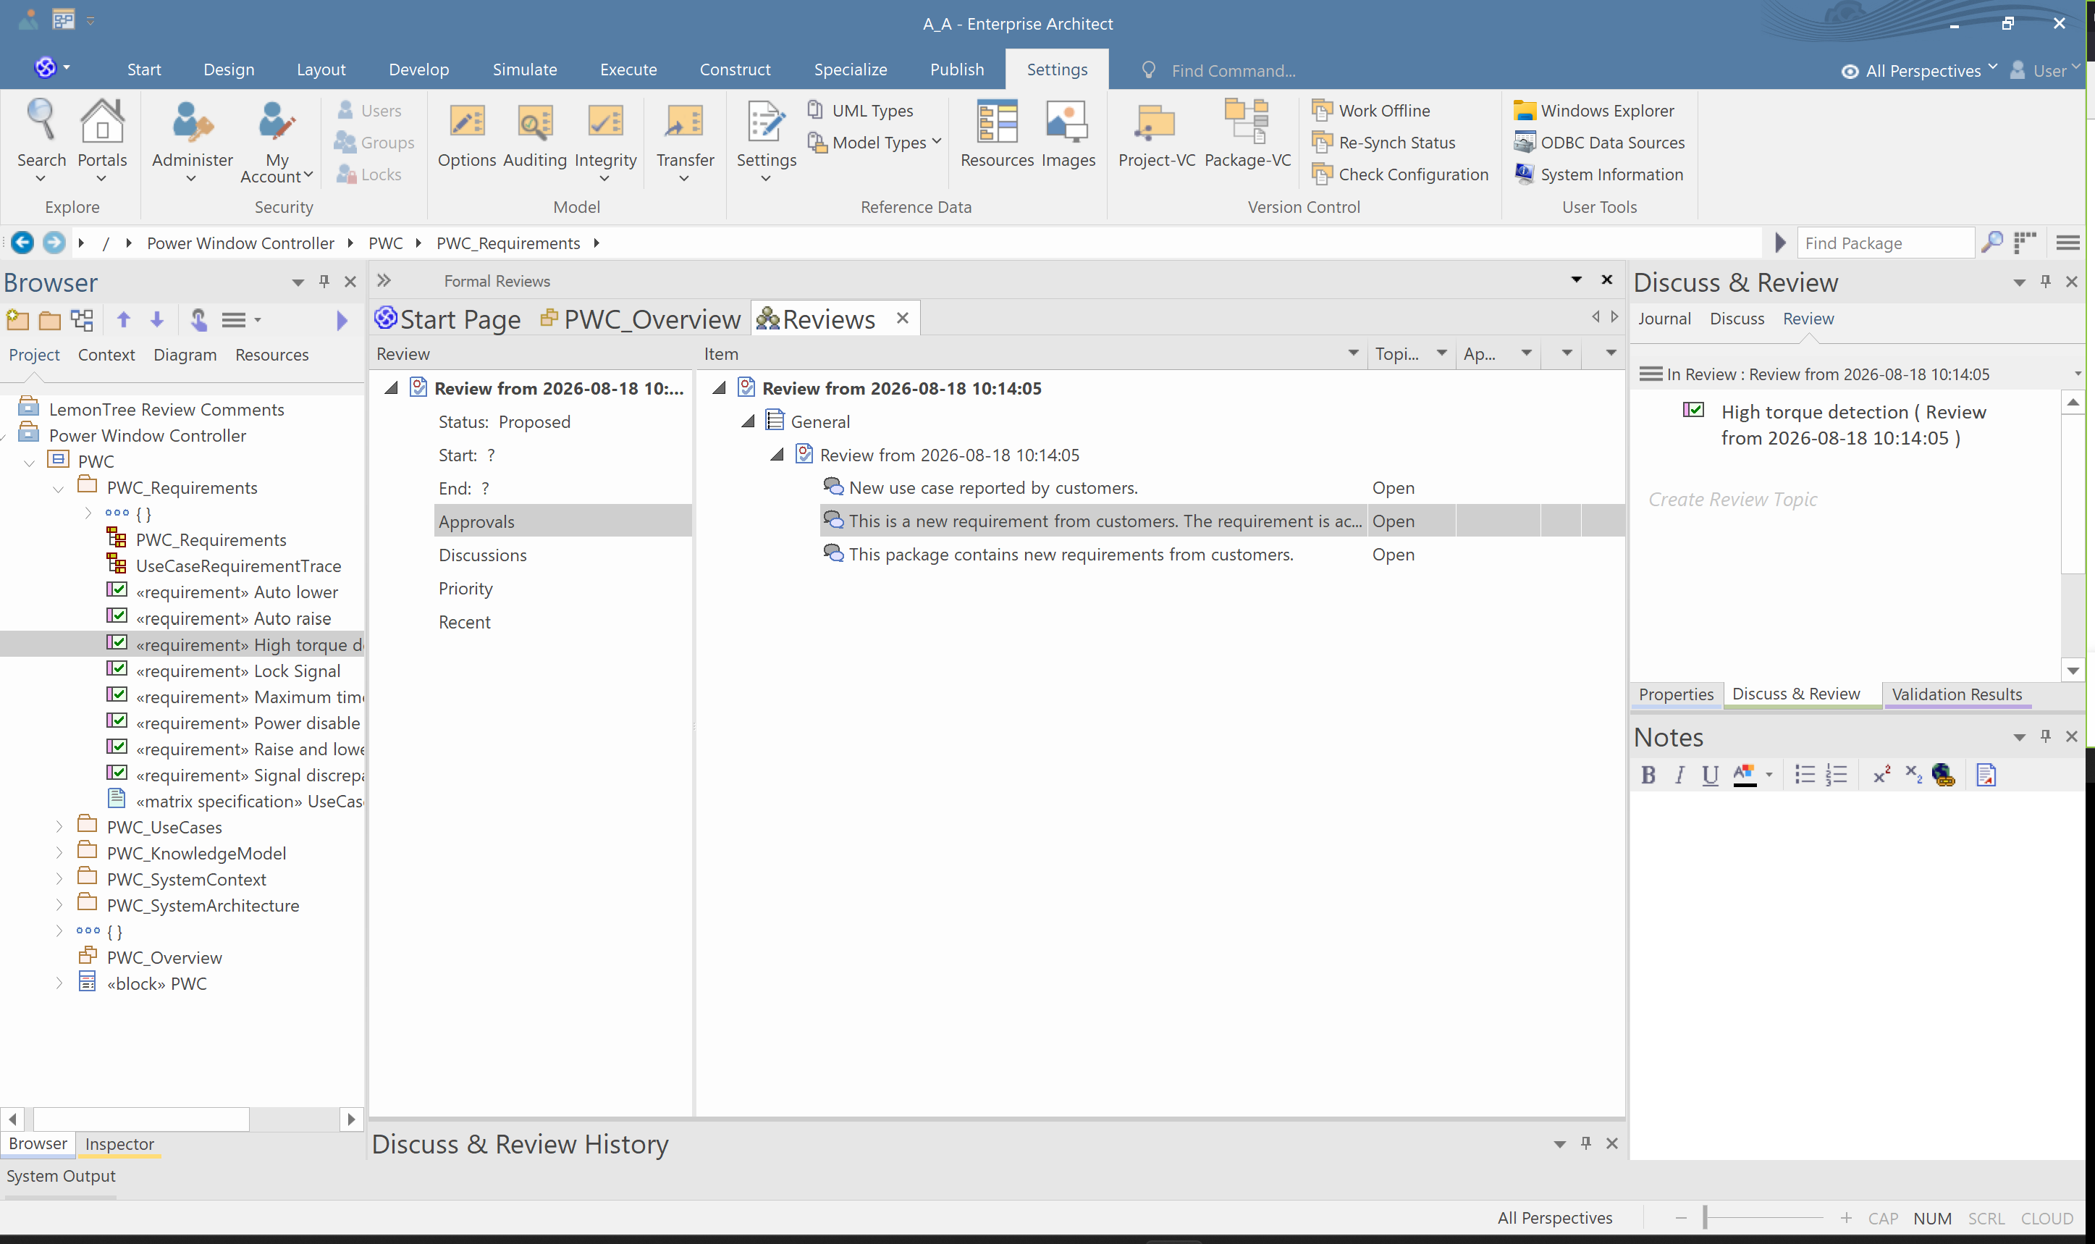Click the Find Package search magnifier
Image resolution: width=2095 pixels, height=1244 pixels.
point(1992,243)
